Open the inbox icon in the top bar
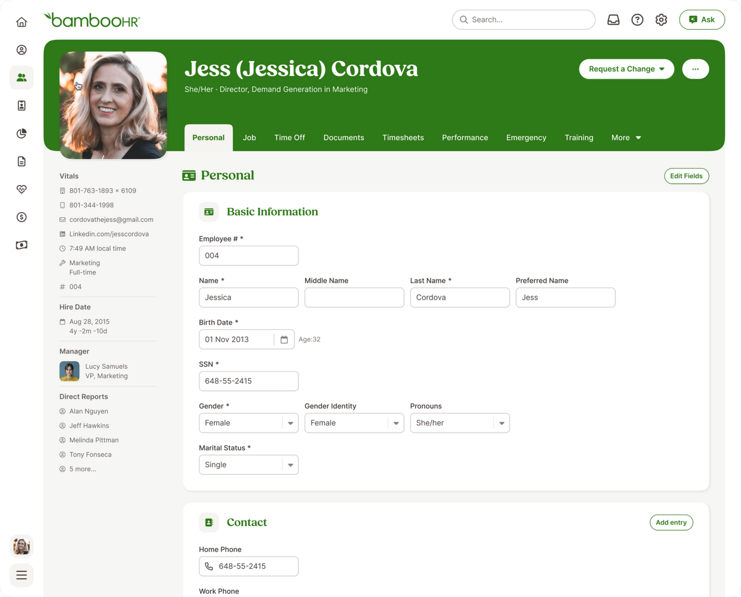 click(613, 19)
